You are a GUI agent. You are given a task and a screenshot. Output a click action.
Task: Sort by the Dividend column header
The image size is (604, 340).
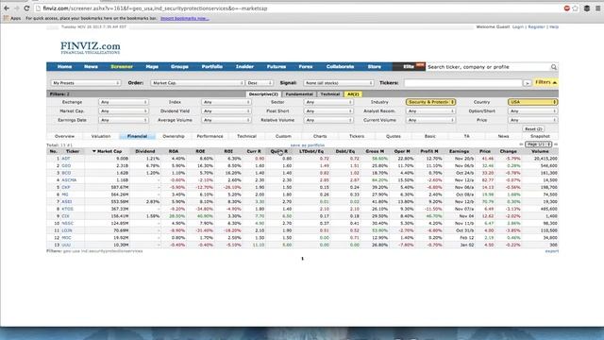(x=145, y=151)
